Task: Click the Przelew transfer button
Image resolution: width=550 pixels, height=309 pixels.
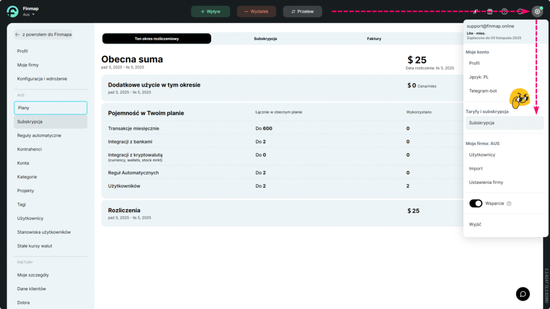Action: tap(302, 11)
